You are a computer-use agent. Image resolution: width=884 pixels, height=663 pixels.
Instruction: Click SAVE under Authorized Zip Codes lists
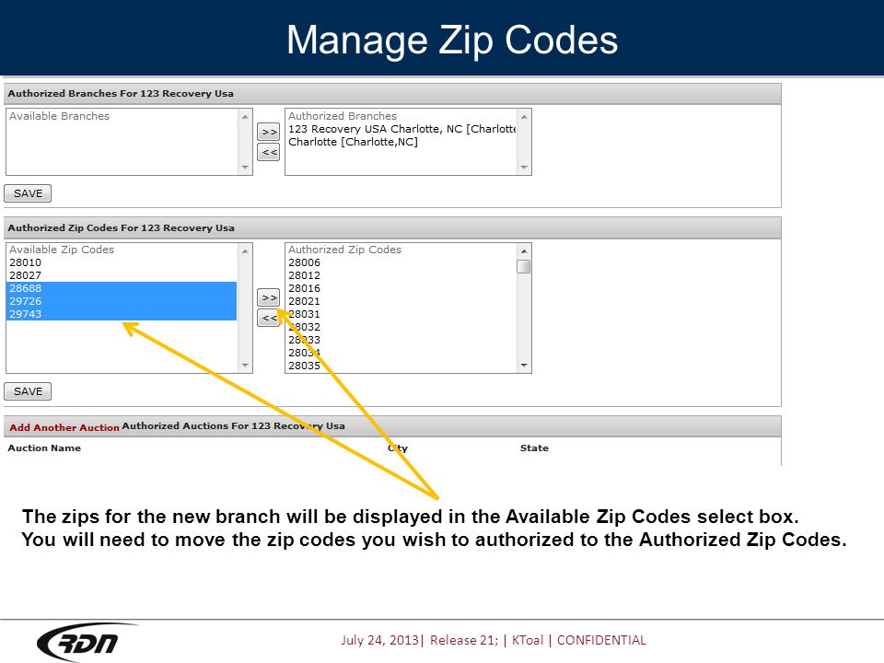[28, 391]
